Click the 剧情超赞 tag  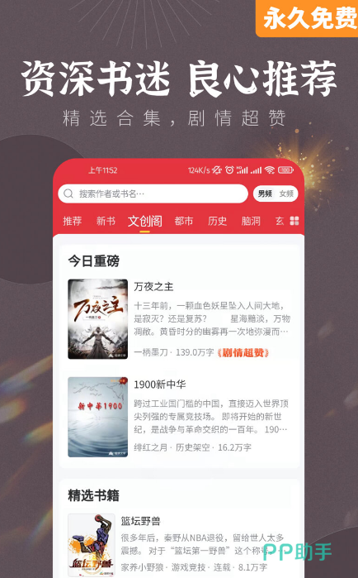point(243,352)
